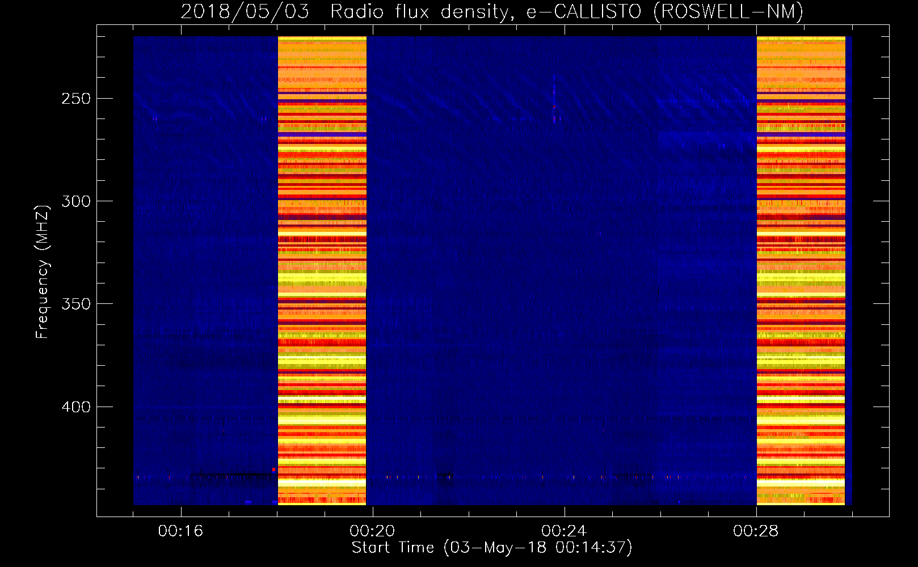Screen dimensions: 918x567
Task: Click the 'Start Time (03-May-18 00:14:37)' axis label
Action: (491, 548)
